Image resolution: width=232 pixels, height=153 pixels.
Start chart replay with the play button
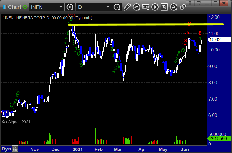click(x=155, y=7)
